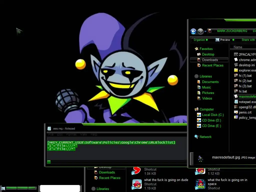Open Downloads in the background explorer window

click(107, 172)
